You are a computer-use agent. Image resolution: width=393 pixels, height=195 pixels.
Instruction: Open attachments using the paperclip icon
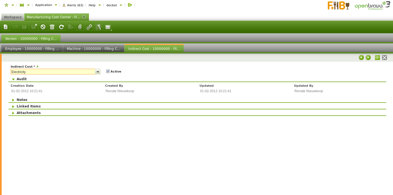point(80,27)
